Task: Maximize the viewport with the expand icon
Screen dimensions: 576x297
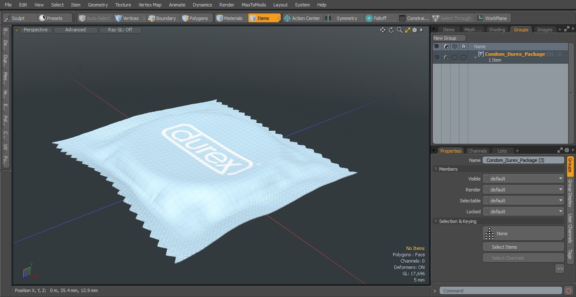Action: pyautogui.click(x=408, y=30)
